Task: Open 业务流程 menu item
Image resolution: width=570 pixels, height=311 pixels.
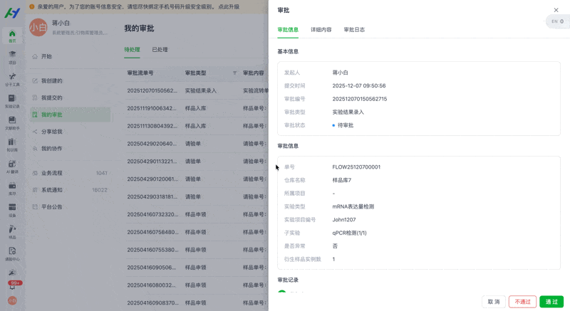Action: coord(71,173)
